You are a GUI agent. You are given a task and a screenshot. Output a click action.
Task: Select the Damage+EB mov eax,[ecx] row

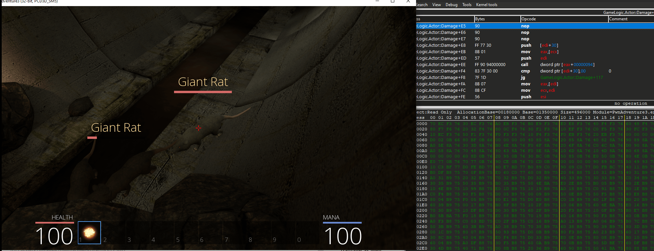(535, 52)
